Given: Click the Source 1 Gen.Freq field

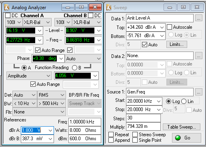Looking at the screenshot, I should click(x=160, y=92).
